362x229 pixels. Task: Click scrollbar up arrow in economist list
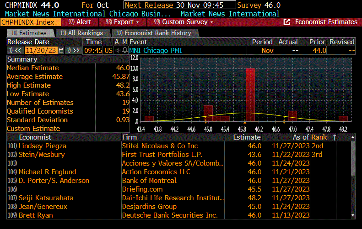[x=353, y=137]
